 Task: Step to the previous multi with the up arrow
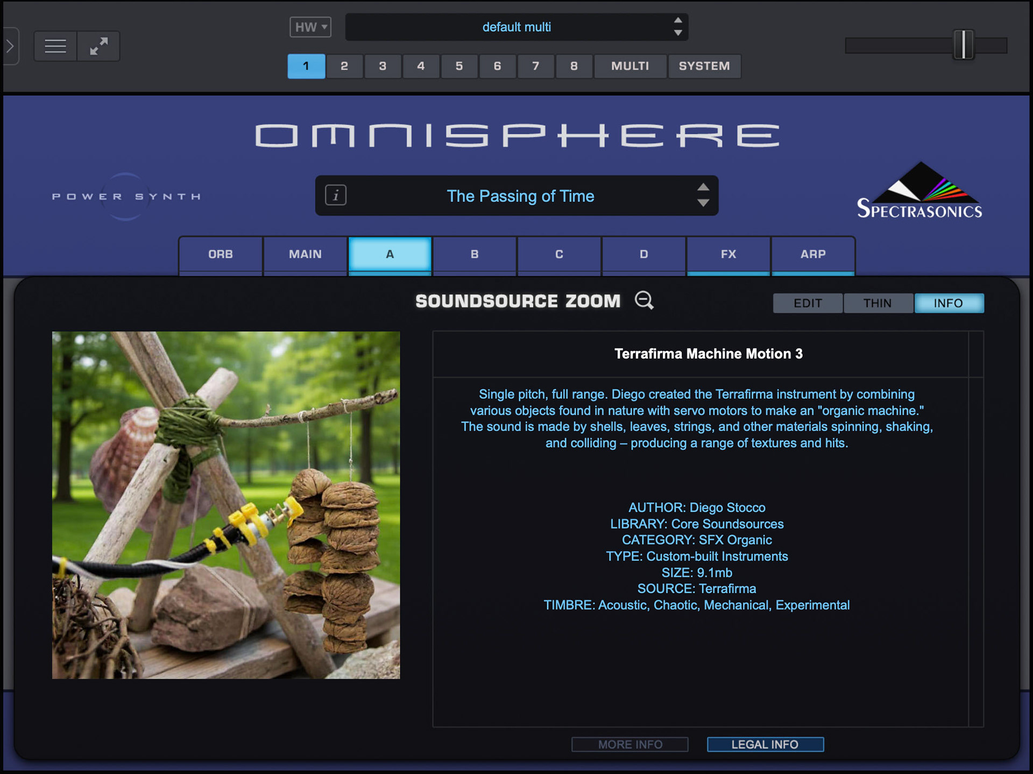point(678,20)
